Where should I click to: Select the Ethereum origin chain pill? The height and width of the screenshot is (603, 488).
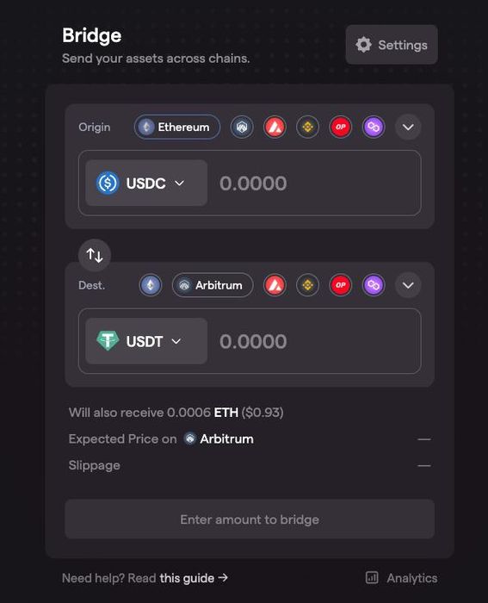click(177, 127)
